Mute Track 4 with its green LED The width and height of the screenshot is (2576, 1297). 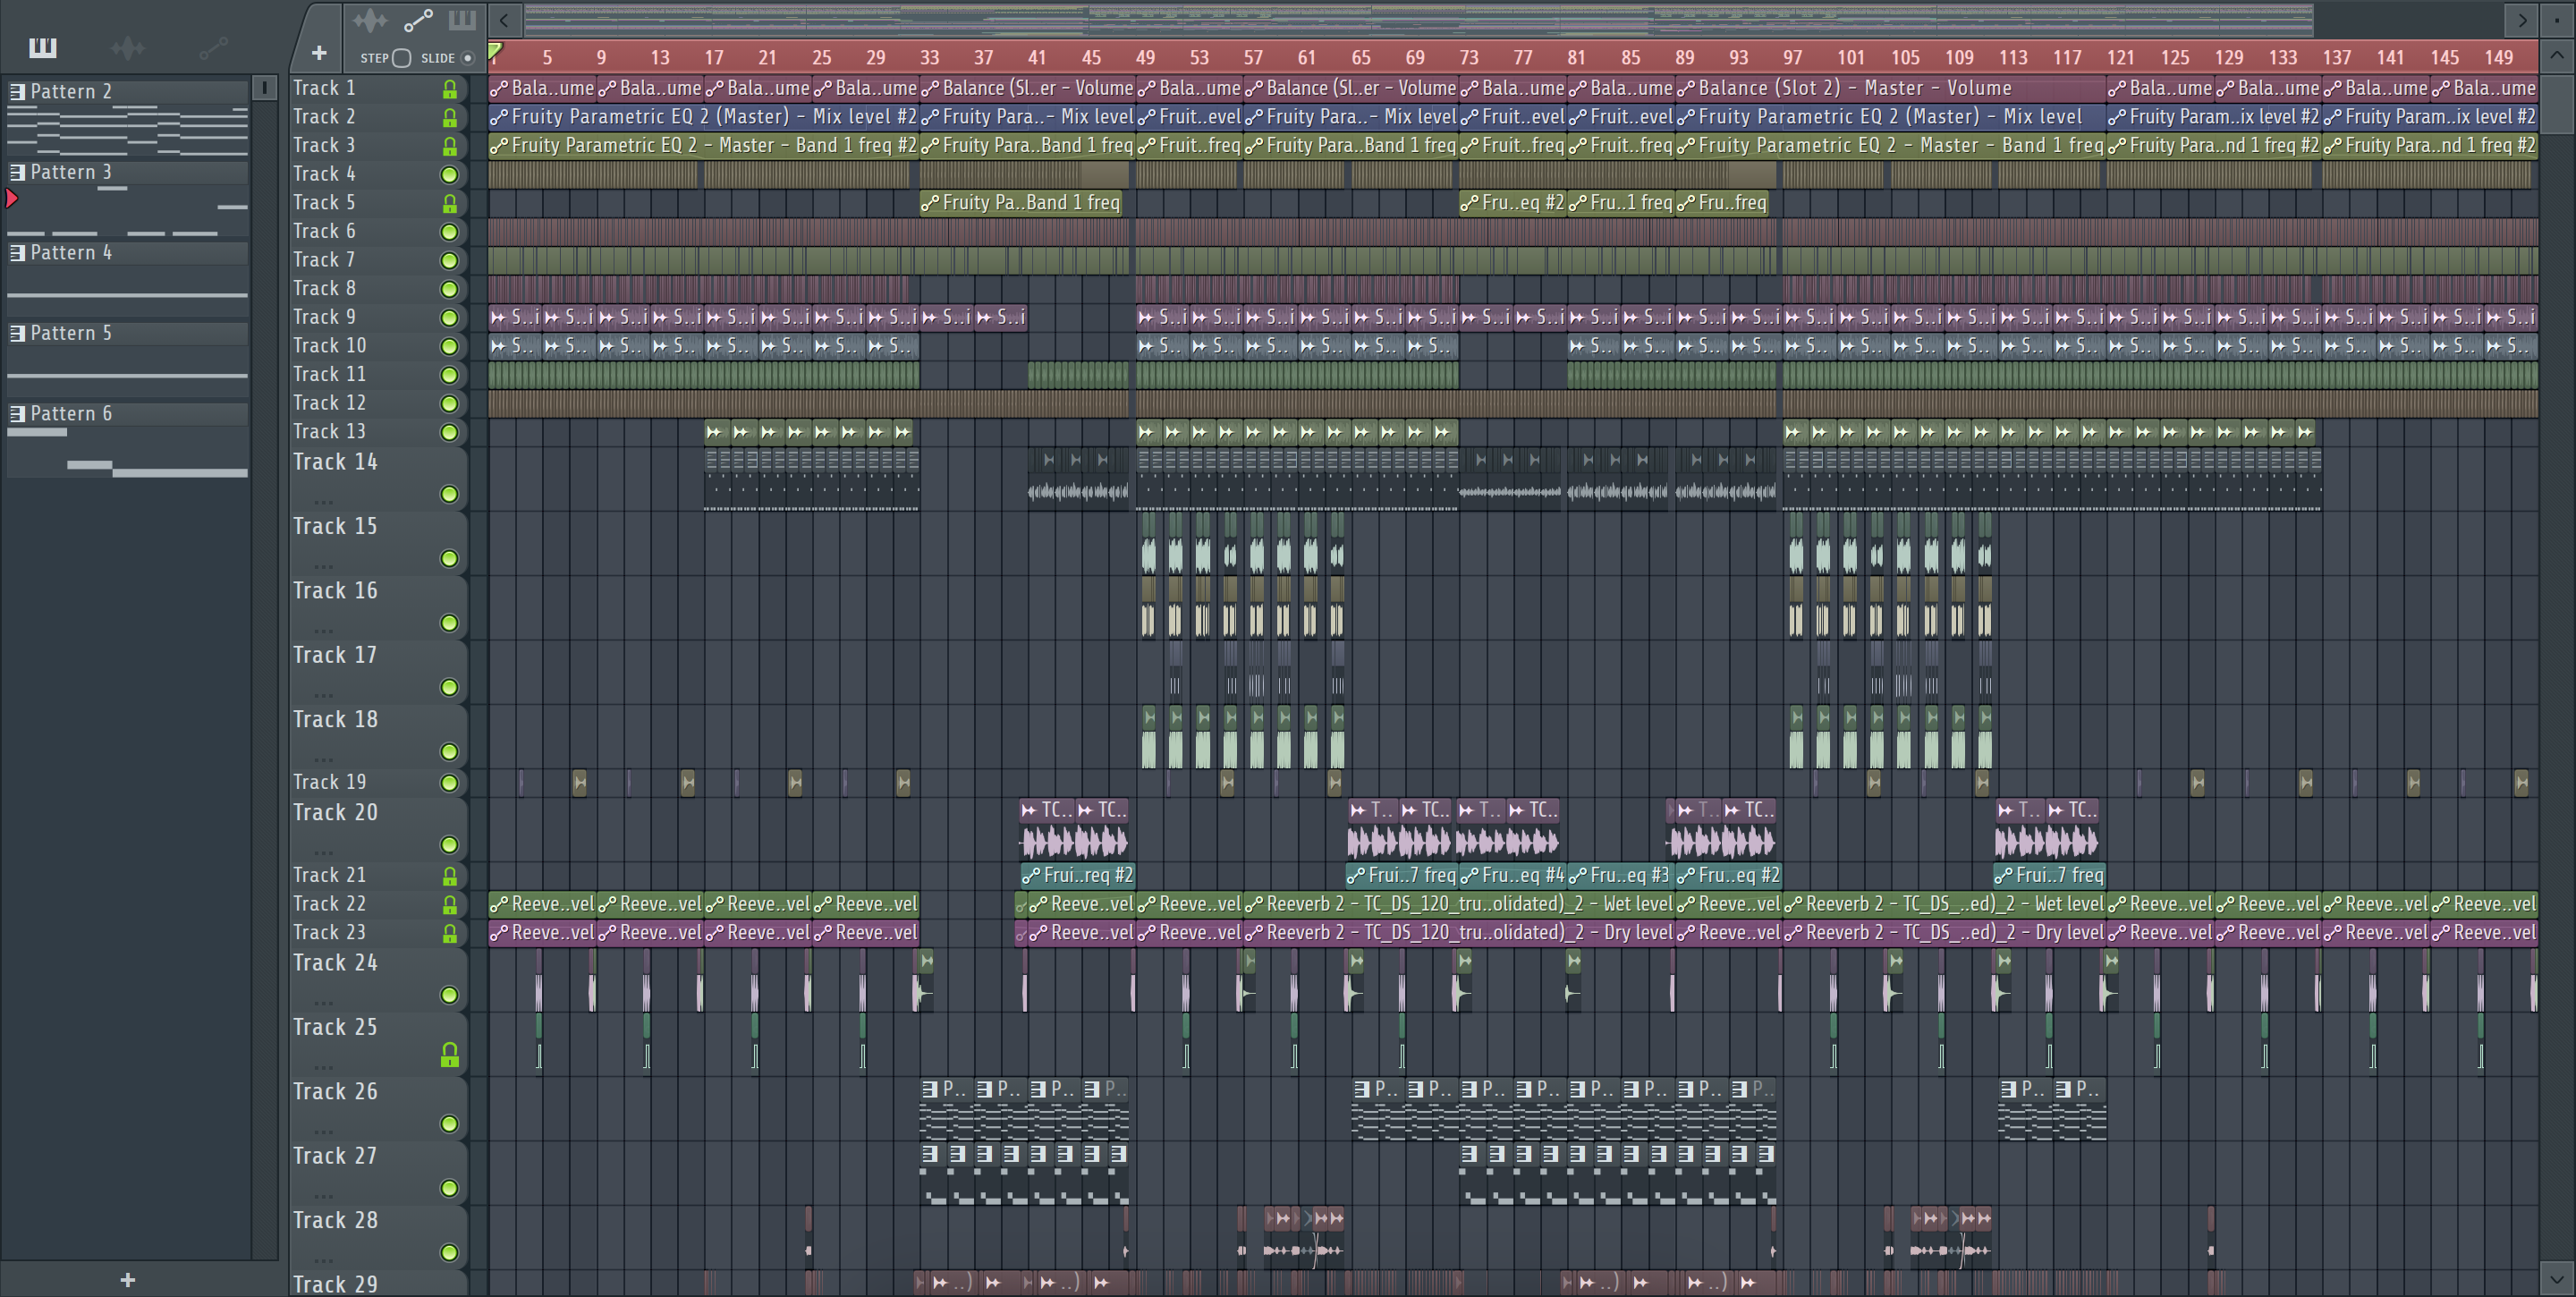point(450,175)
